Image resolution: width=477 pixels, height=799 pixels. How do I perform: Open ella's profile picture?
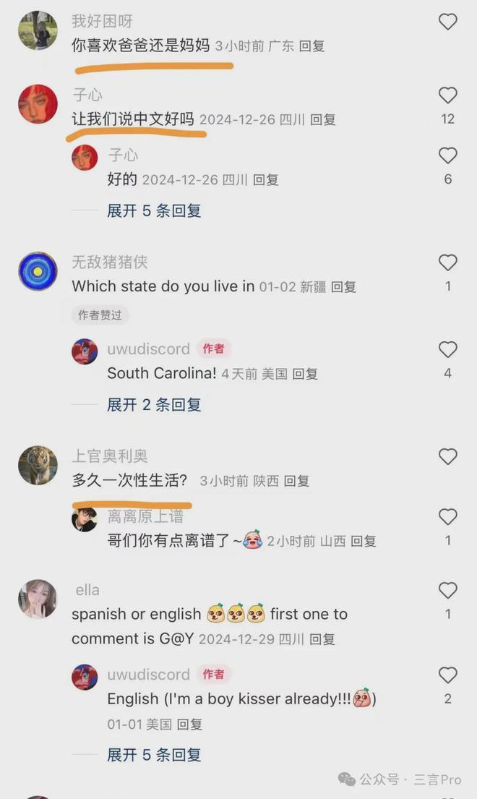[38, 599]
